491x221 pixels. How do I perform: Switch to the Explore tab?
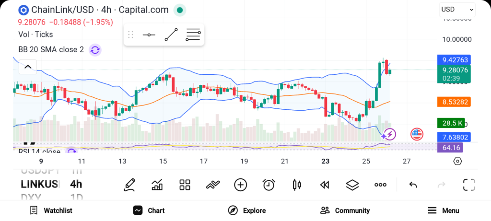(x=247, y=210)
